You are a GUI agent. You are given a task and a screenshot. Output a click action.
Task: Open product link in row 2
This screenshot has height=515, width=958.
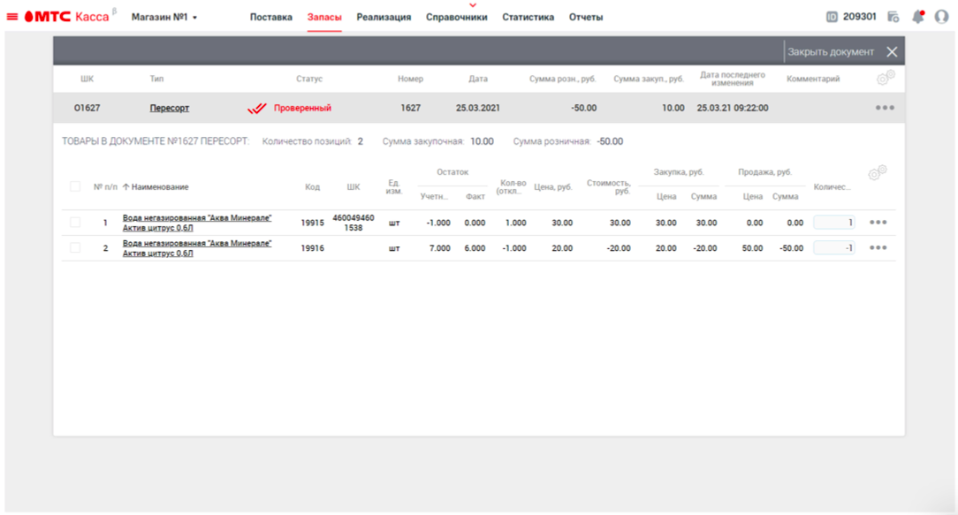click(197, 248)
